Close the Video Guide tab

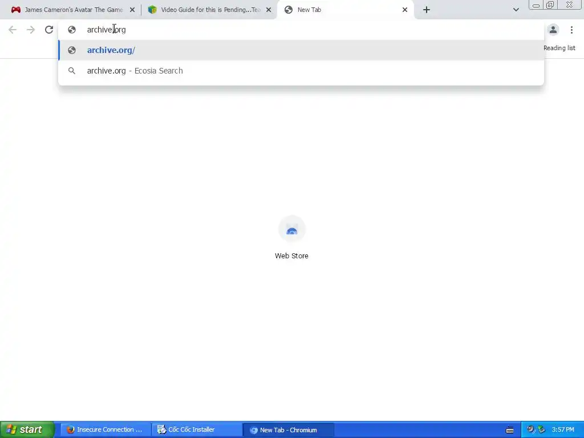pos(269,10)
